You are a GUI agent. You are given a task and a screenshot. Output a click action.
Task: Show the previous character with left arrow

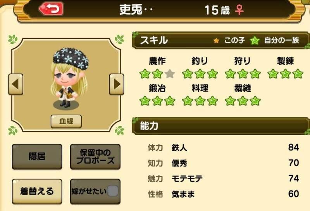coord(16,84)
